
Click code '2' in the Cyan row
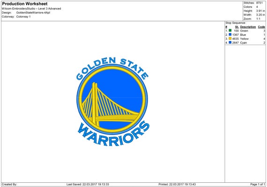[264, 43]
